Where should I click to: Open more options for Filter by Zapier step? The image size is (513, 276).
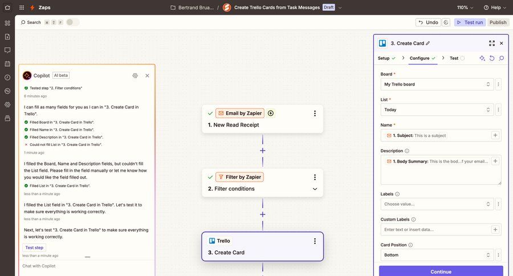coord(315,177)
